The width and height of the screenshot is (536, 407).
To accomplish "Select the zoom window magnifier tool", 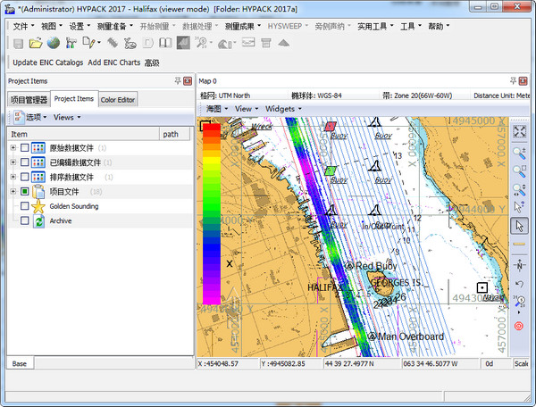I will 519,171.
